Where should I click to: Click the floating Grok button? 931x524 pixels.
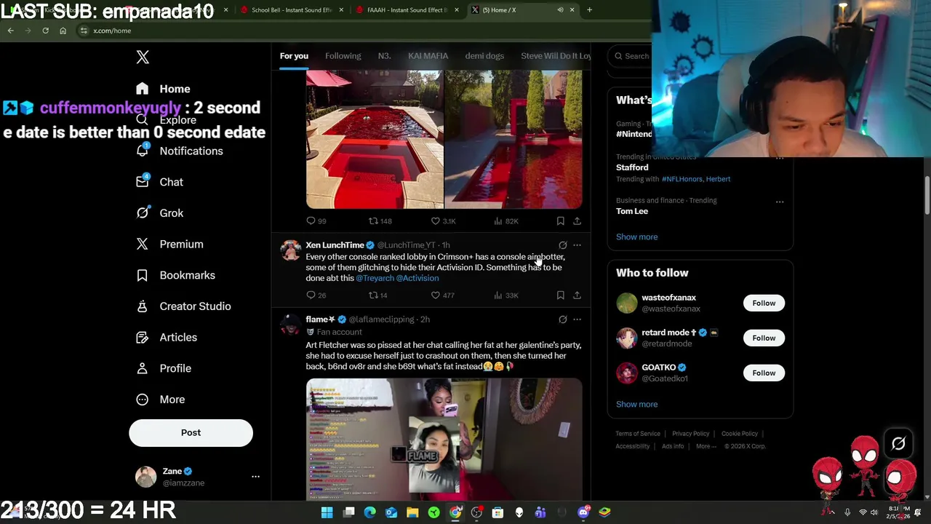coord(898,443)
